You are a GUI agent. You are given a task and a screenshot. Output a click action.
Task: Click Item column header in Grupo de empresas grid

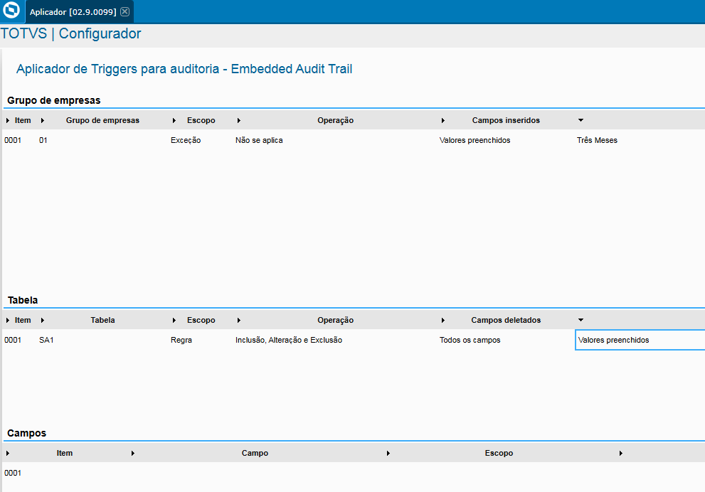pyautogui.click(x=23, y=120)
